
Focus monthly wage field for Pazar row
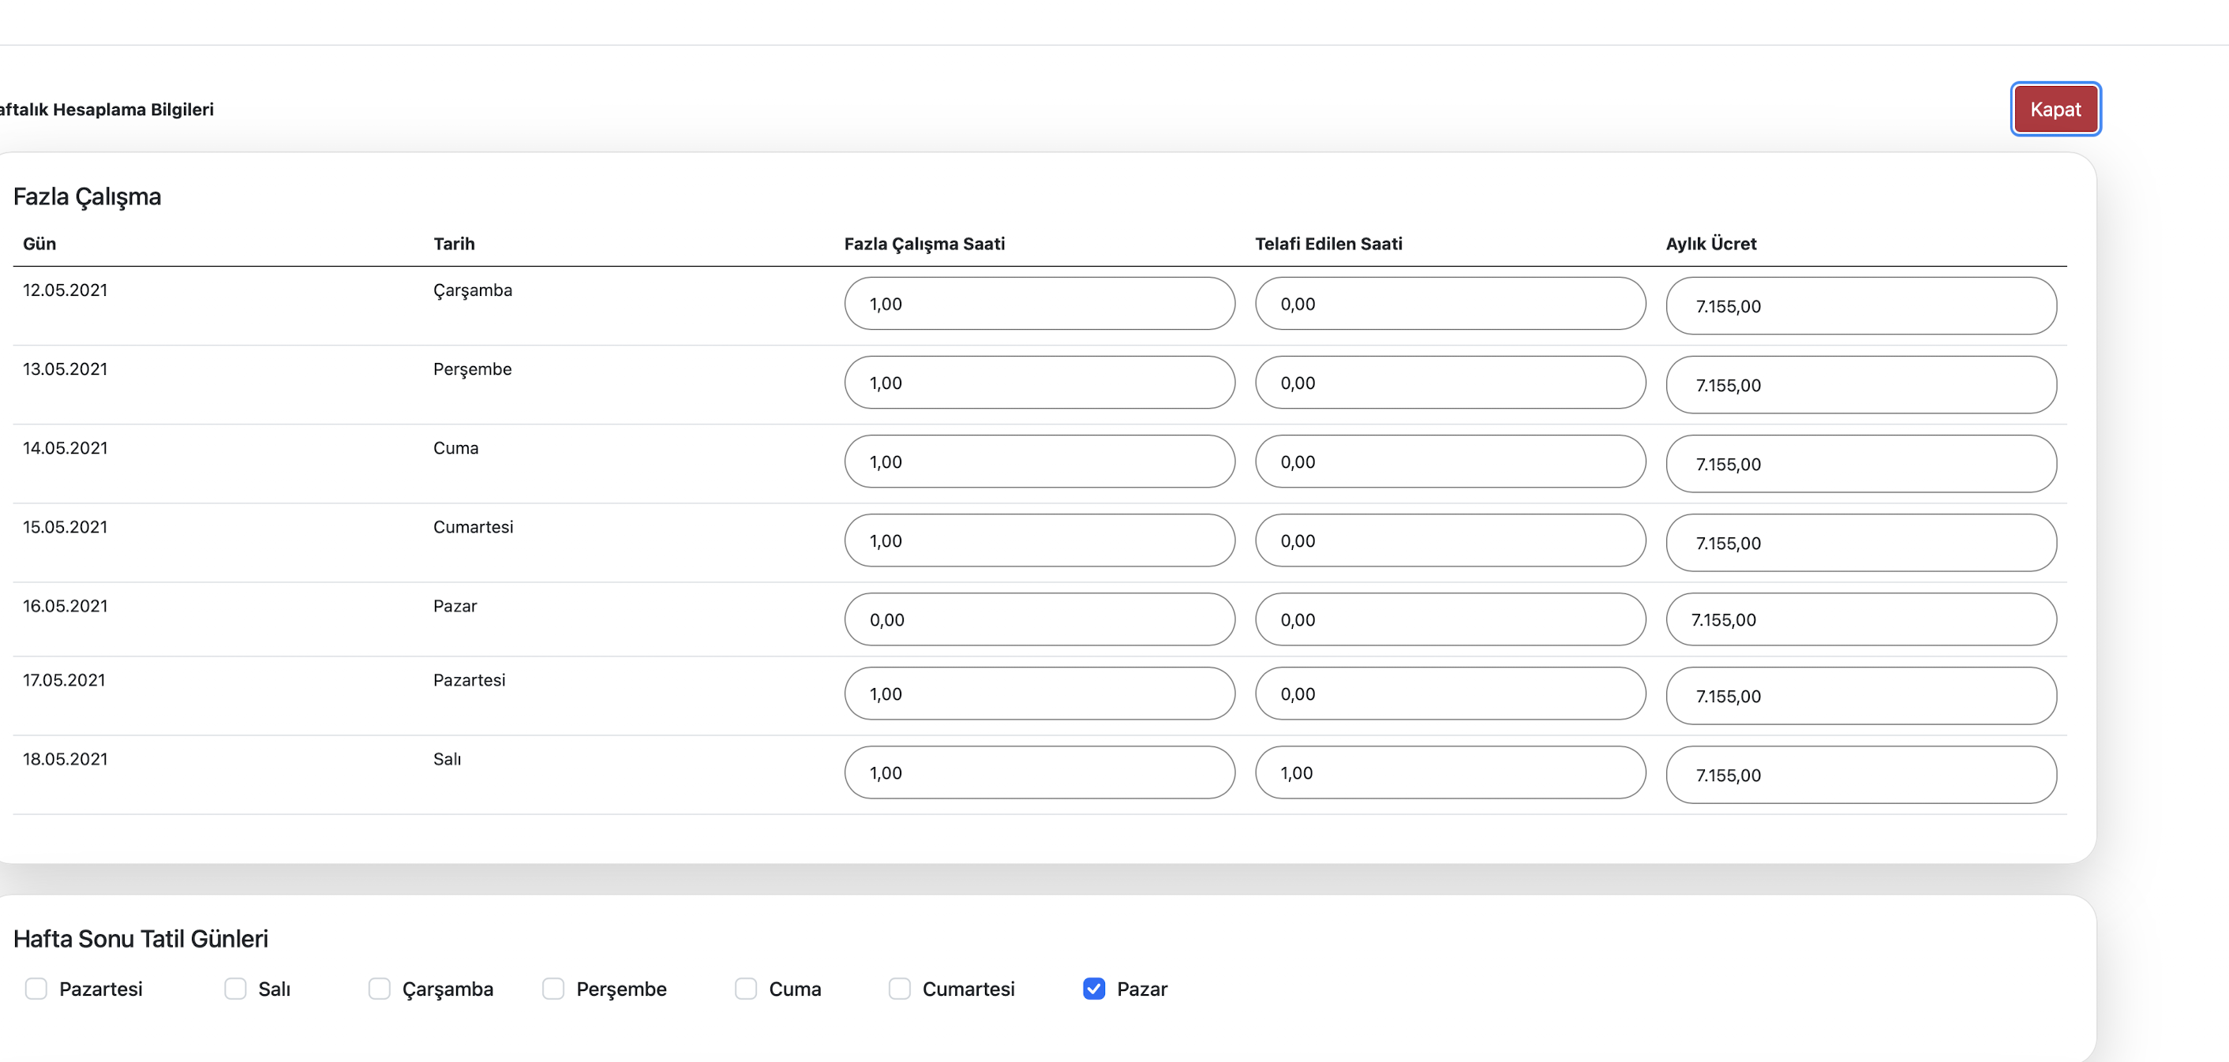point(1860,620)
